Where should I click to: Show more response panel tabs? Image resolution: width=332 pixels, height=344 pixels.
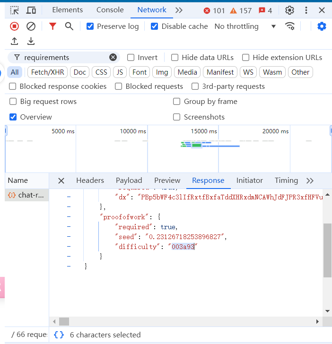coord(310,181)
